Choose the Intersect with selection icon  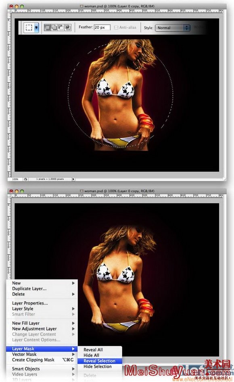click(x=67, y=27)
